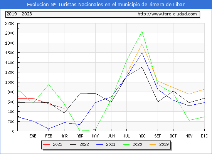Screen dimensions: 212x154
Task: Click the 1600 y-axis value
Action: pyautogui.click(x=10, y=53)
